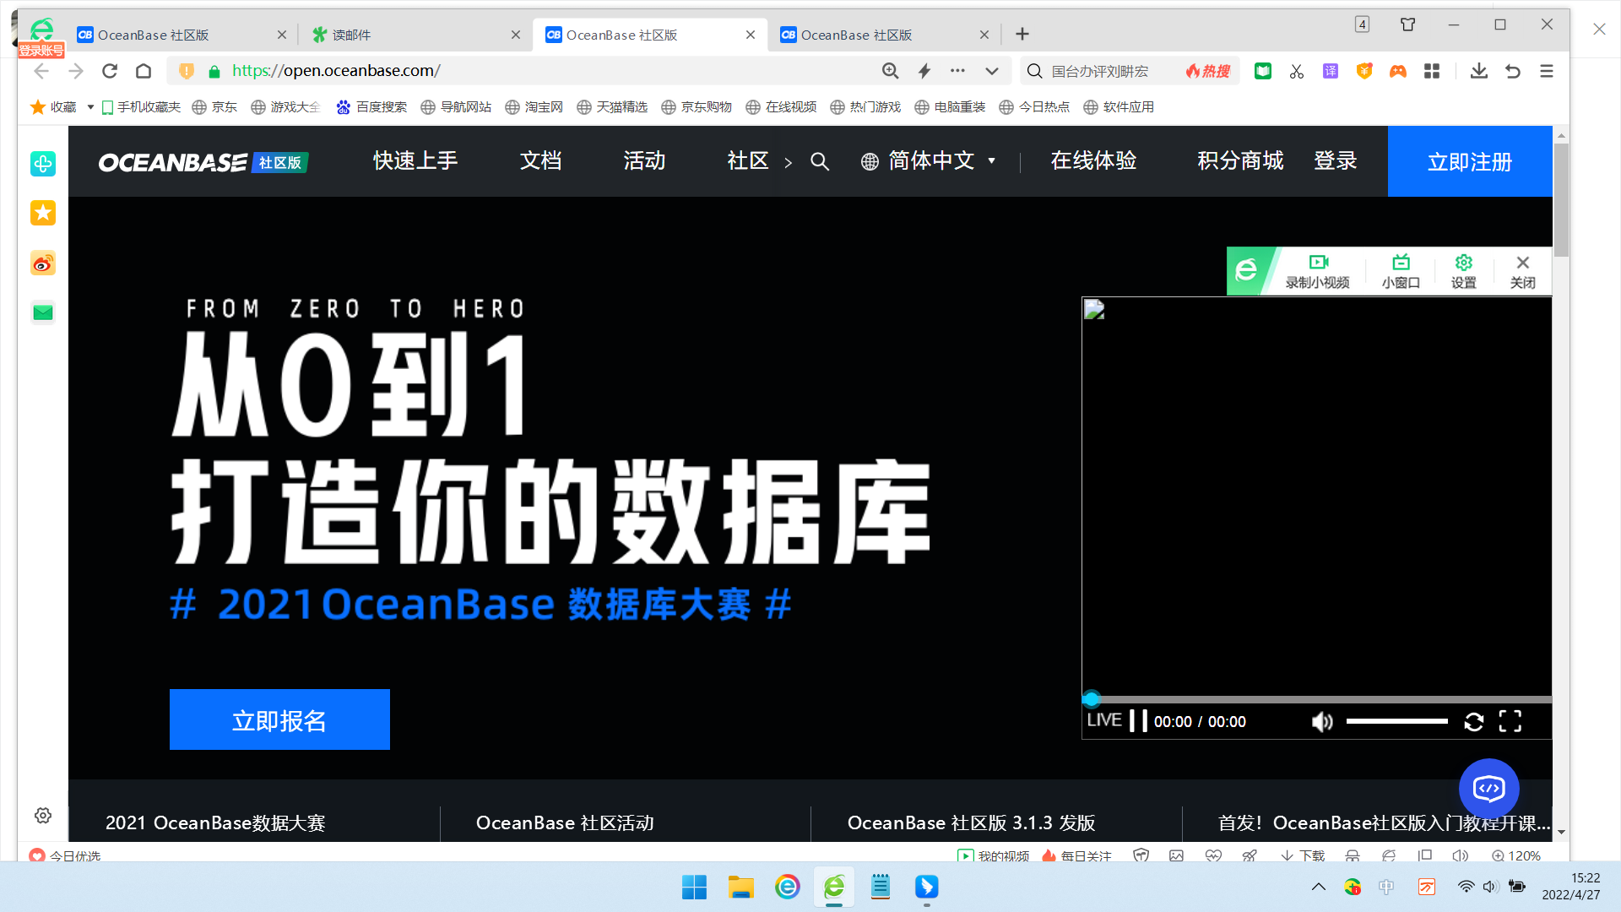This screenshot has height=912, width=1621.
Task: Open the purple translate extension
Action: (1331, 71)
